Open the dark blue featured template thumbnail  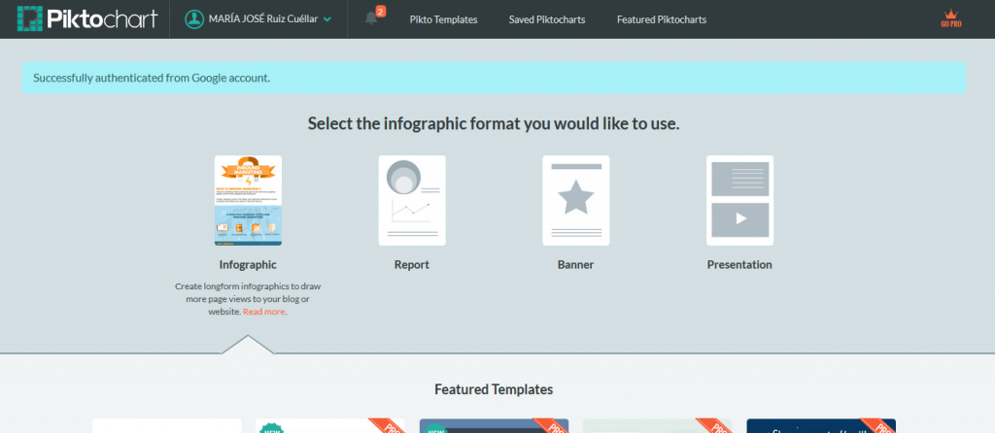click(x=821, y=425)
